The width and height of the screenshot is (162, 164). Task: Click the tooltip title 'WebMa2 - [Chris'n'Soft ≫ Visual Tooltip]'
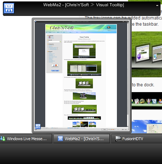[x=84, y=5]
